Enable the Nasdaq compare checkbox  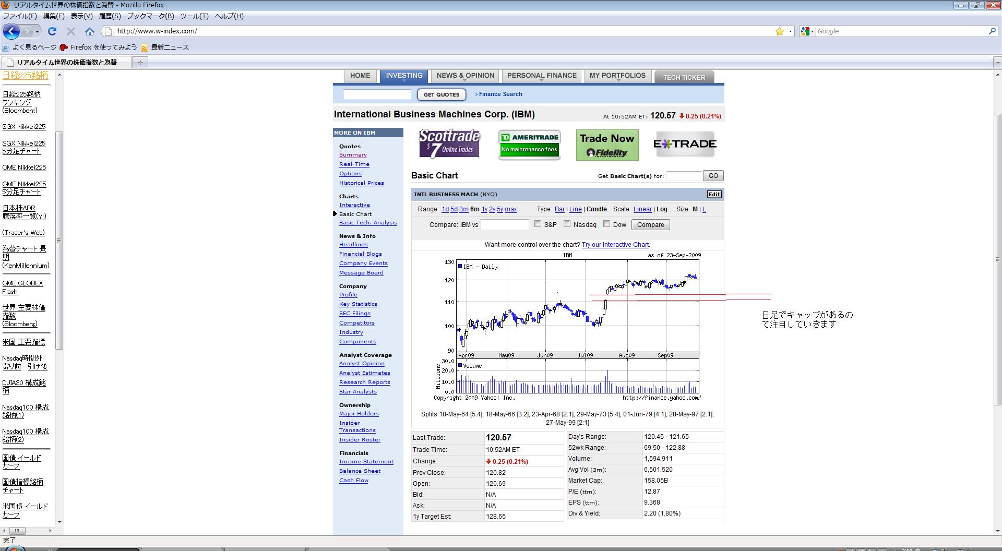567,224
